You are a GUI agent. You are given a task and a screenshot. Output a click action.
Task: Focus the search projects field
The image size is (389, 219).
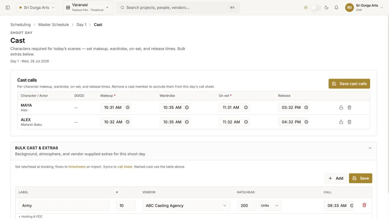pos(178,8)
